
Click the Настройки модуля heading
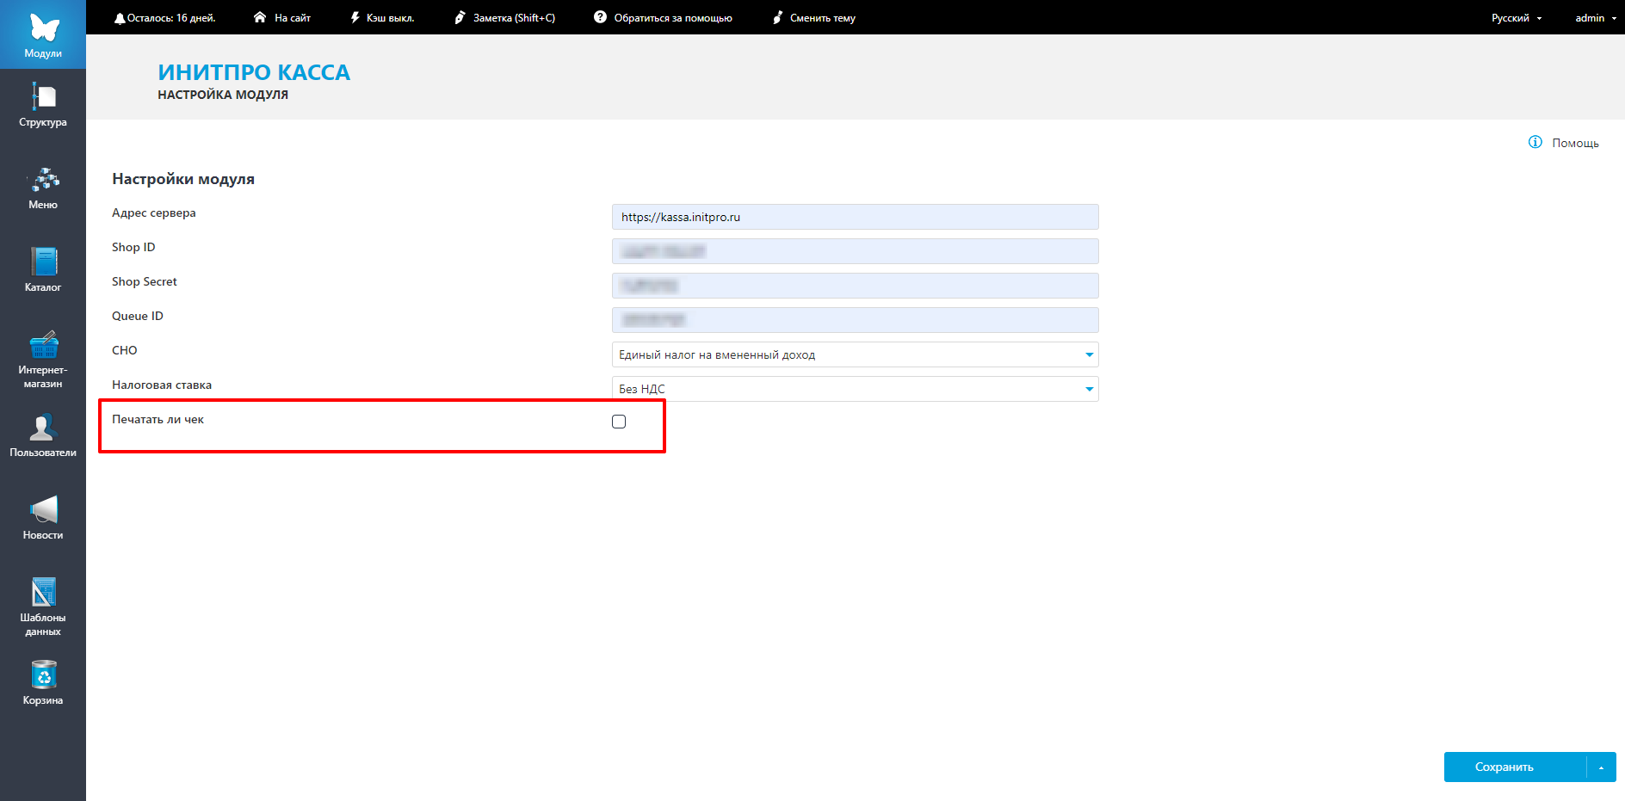tap(183, 179)
